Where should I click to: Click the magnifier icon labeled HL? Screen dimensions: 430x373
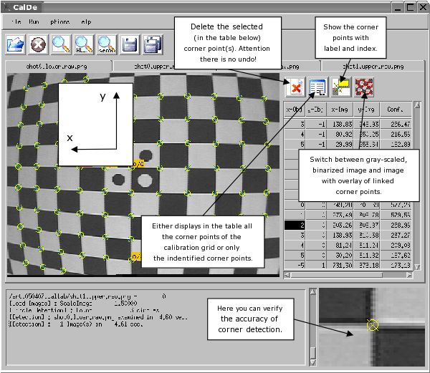coord(84,46)
